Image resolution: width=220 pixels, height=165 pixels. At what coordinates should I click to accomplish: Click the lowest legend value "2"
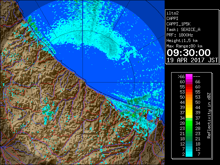pyautogui.click(x=184, y=154)
